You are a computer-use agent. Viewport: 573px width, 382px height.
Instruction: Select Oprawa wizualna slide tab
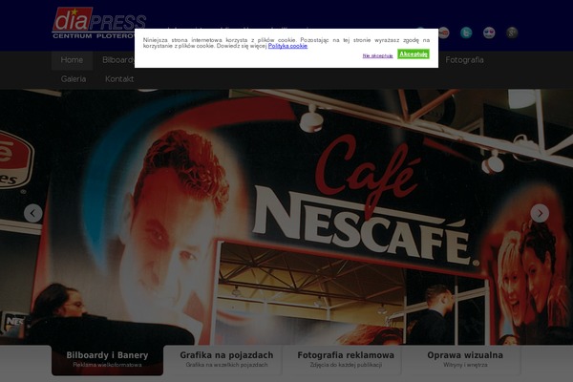(465, 360)
